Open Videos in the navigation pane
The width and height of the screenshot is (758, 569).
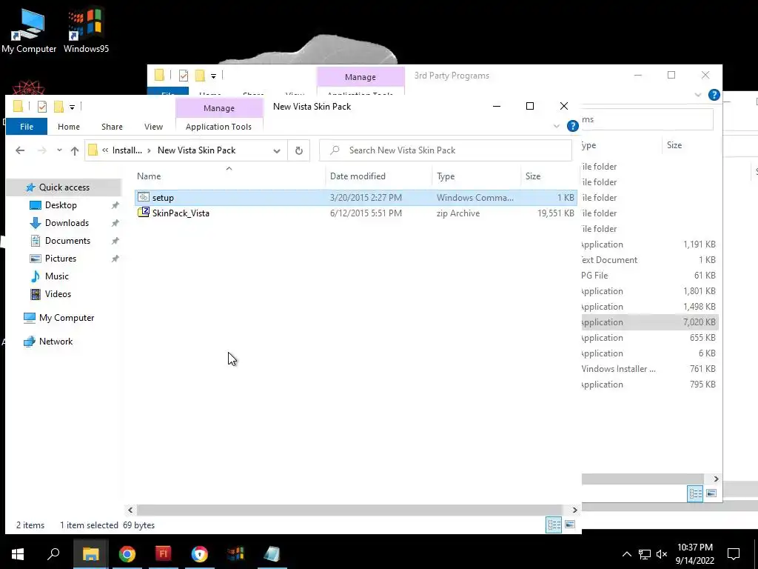(58, 294)
